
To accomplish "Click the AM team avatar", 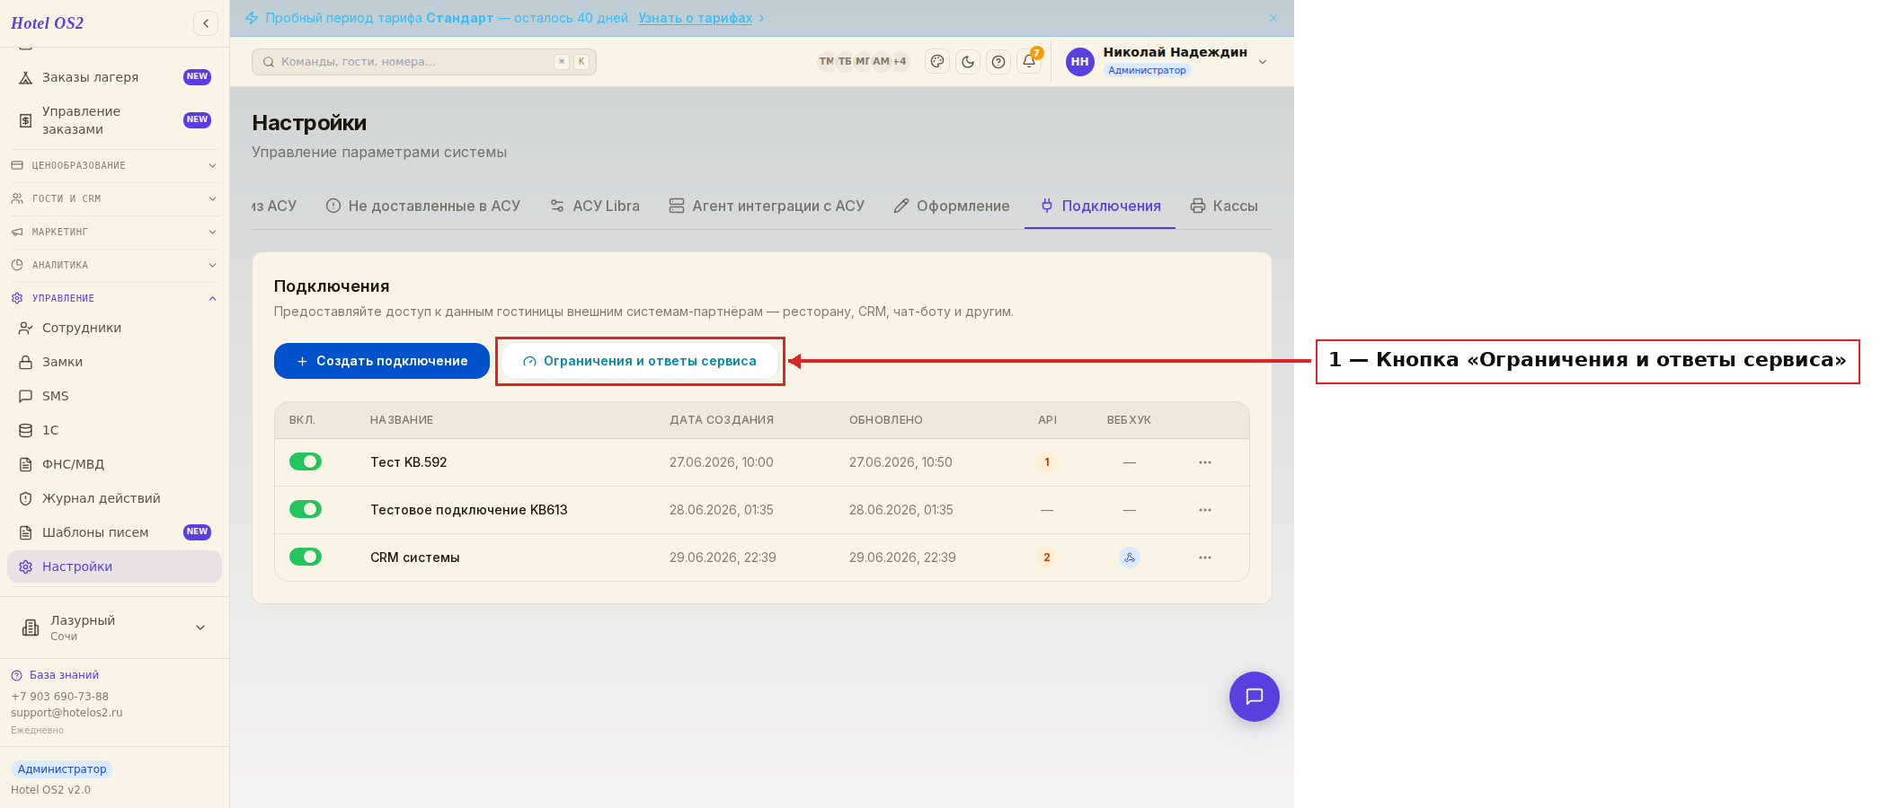I will point(881,61).
